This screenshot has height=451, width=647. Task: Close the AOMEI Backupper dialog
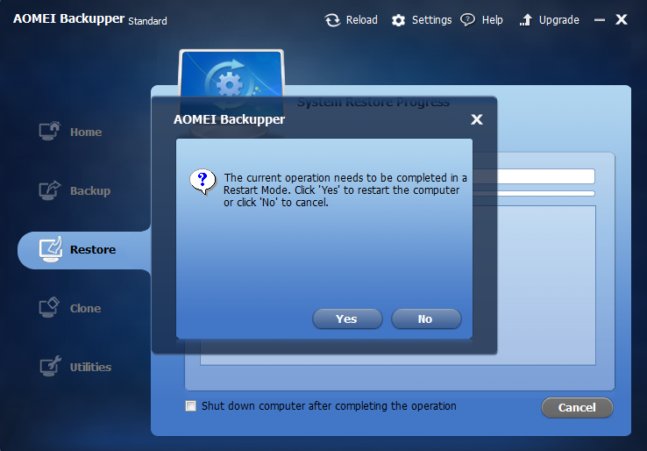(477, 119)
